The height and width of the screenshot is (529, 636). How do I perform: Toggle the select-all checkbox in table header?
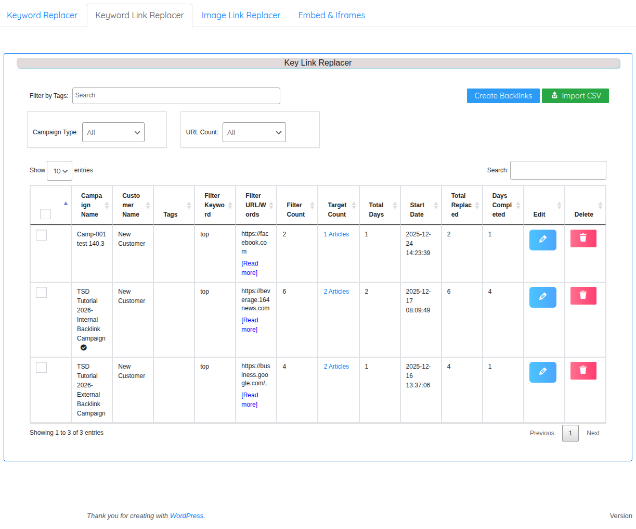point(46,214)
